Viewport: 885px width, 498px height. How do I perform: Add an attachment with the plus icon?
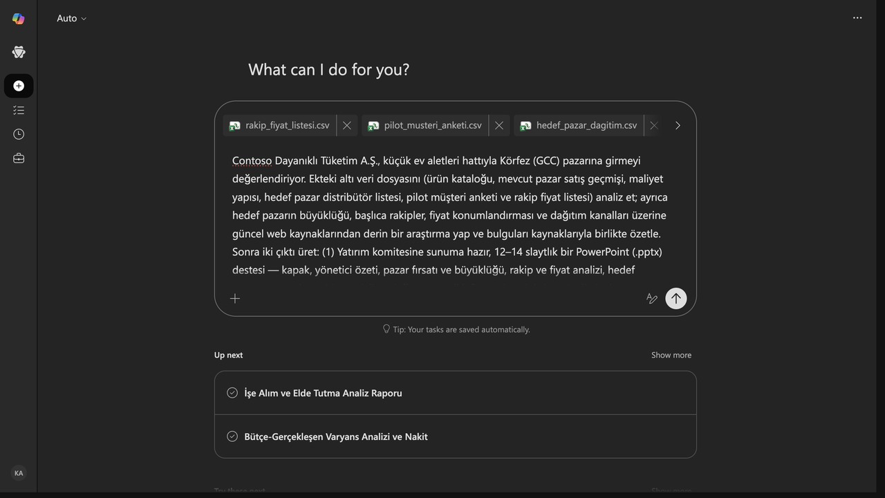[x=235, y=298]
